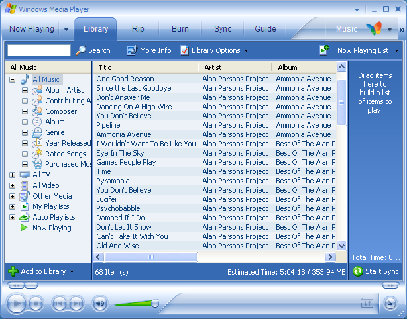Screen dimensions: 407x319
Task: Select the Auto Playlists icon
Action: click(x=25, y=217)
